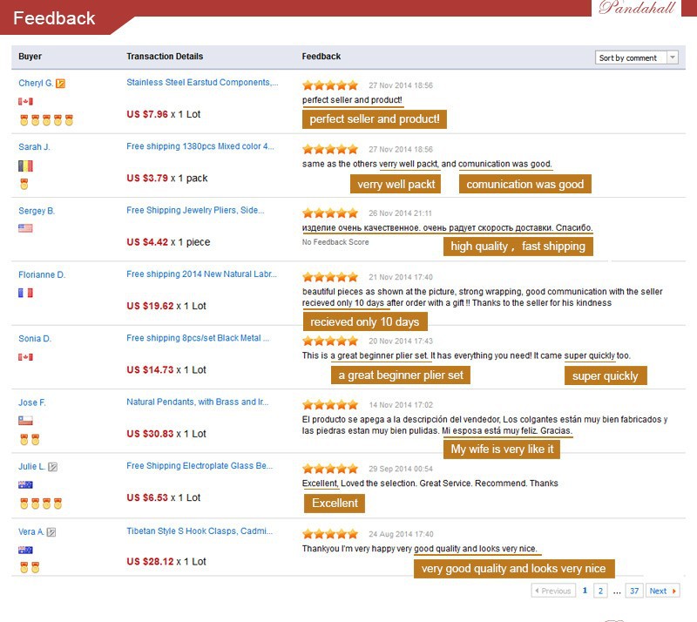Click the five-star rating on Sergey B.'s feedback

tap(330, 213)
